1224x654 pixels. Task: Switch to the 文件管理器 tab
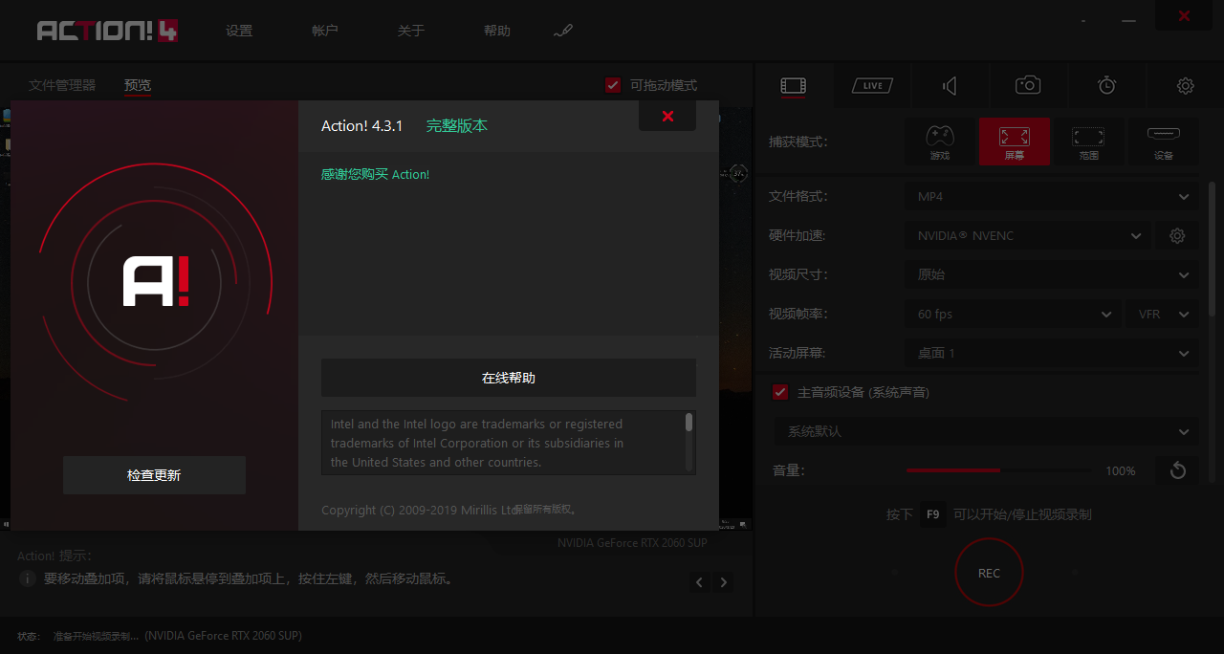click(x=61, y=84)
